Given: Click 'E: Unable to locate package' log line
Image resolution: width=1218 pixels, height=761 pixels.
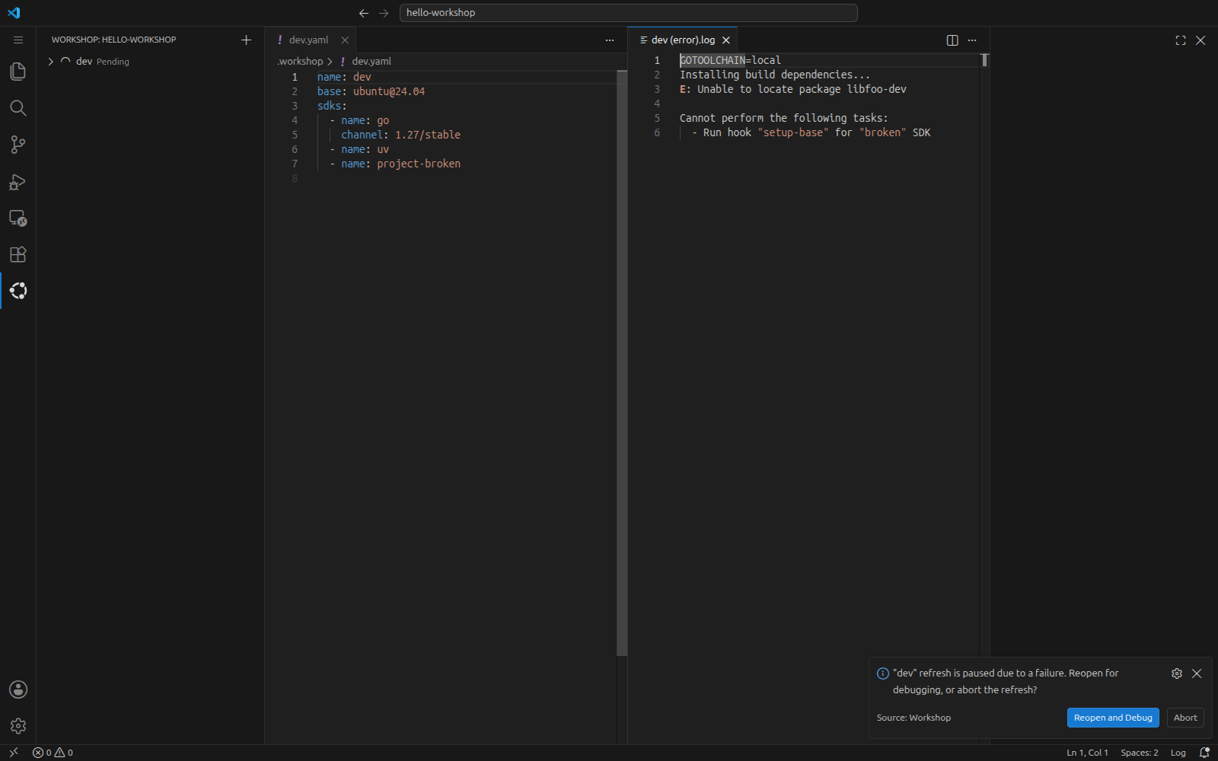Looking at the screenshot, I should pos(792,89).
